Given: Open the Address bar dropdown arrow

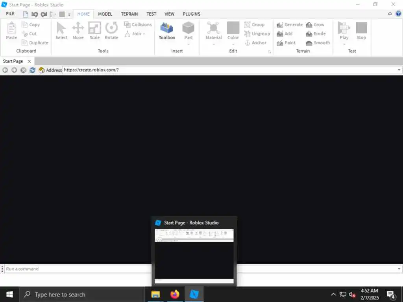Looking at the screenshot, I should point(399,70).
